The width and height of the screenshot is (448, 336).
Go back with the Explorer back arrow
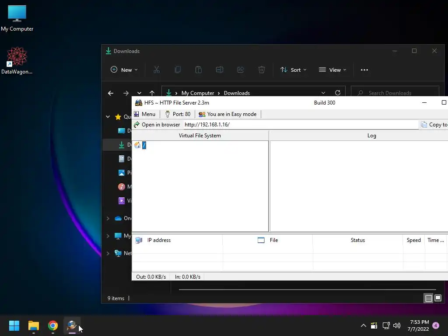coord(111,93)
